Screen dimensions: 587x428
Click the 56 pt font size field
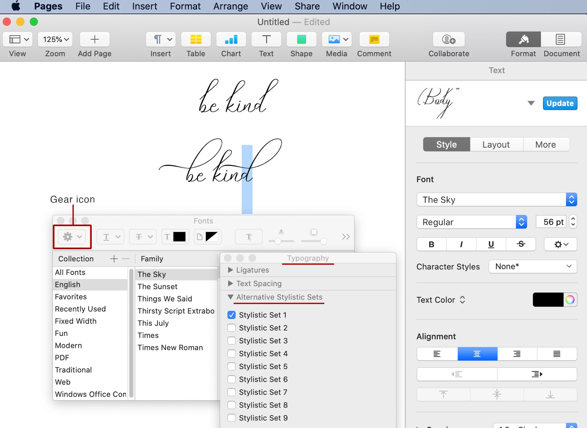tap(551, 222)
